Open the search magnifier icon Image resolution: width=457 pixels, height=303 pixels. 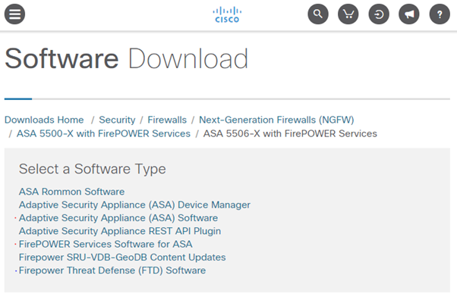point(318,14)
